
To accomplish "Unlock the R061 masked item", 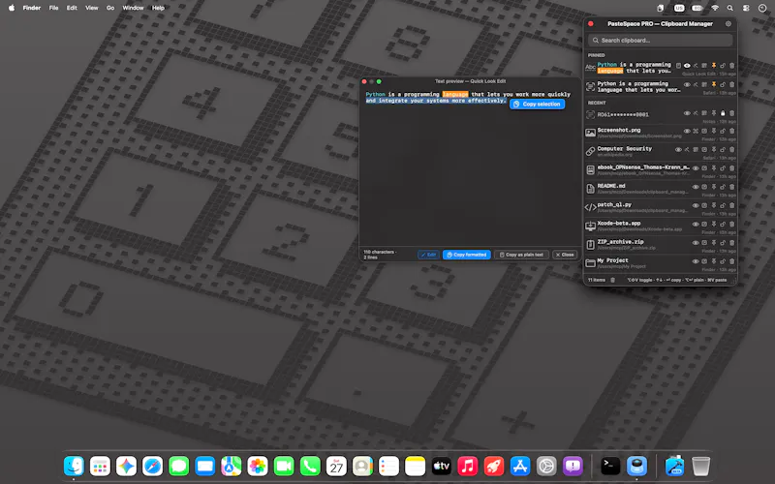I will (x=723, y=113).
